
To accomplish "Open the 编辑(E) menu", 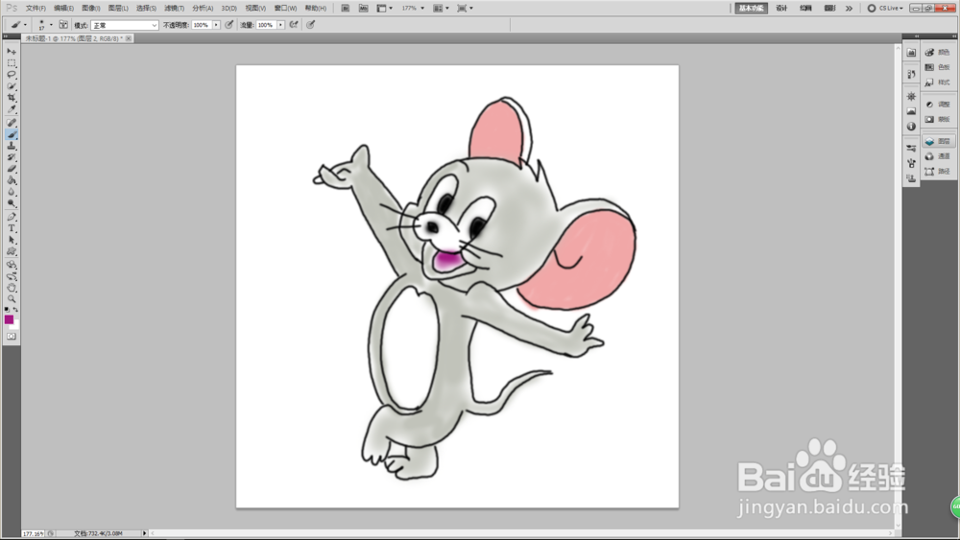I will [63, 8].
